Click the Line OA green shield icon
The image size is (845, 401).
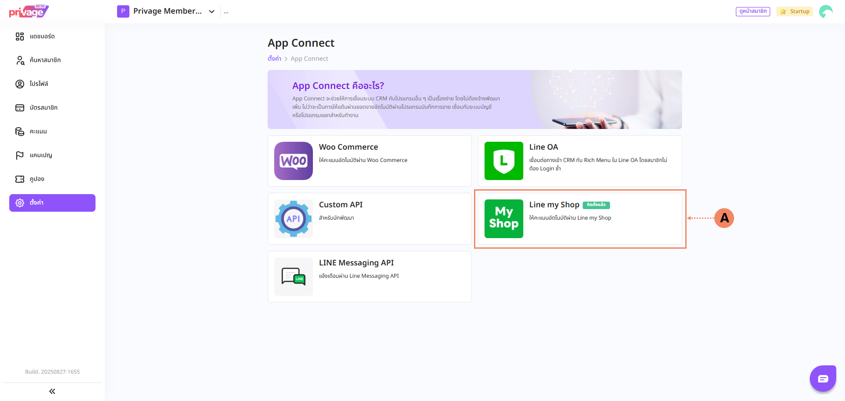coord(503,161)
